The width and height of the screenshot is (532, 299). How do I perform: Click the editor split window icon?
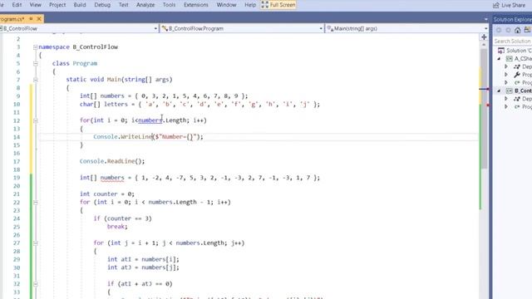[x=484, y=37]
